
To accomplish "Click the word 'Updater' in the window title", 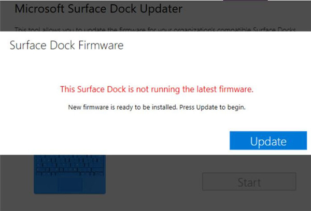I will 161,9.
